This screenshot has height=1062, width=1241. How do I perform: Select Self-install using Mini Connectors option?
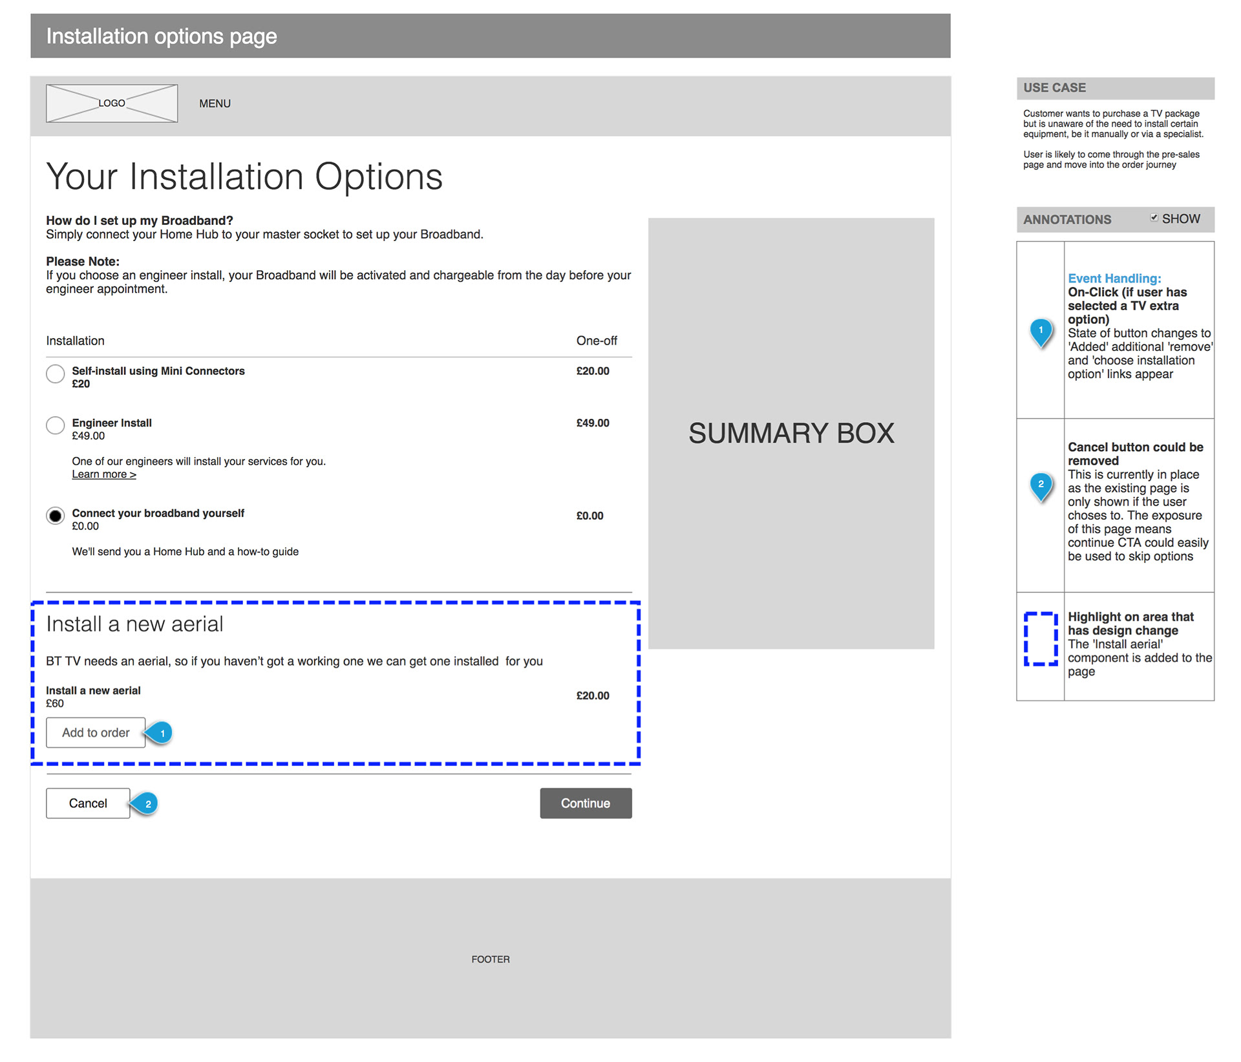[x=56, y=374]
